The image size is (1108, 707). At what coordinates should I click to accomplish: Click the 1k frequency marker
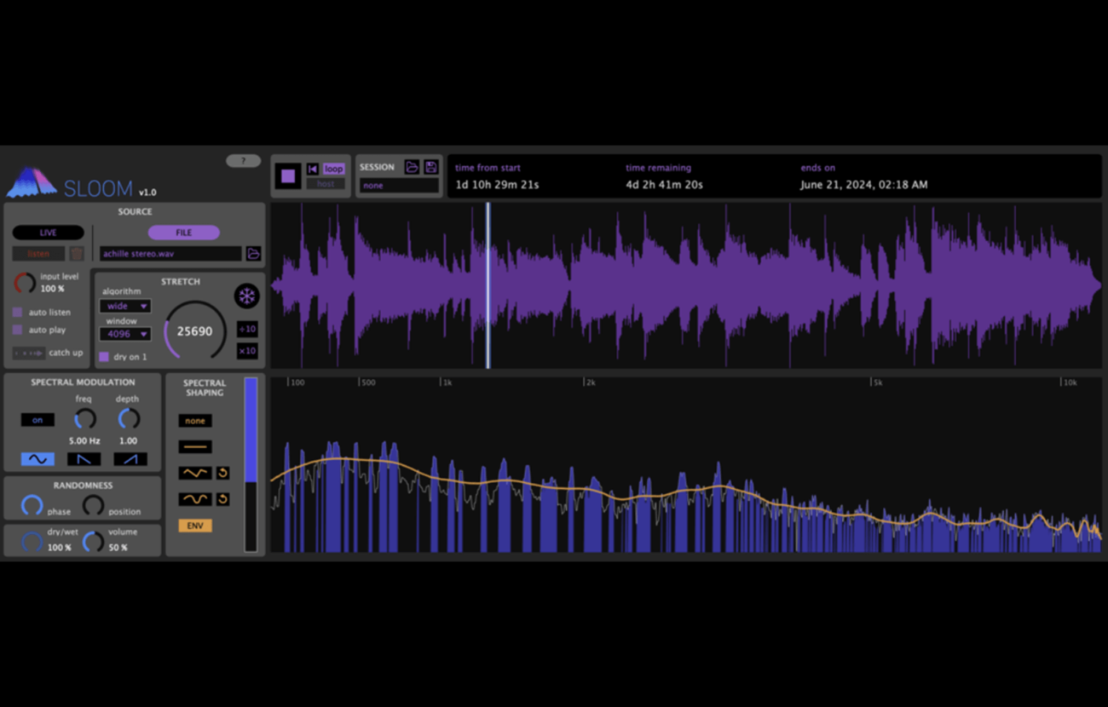click(x=447, y=383)
